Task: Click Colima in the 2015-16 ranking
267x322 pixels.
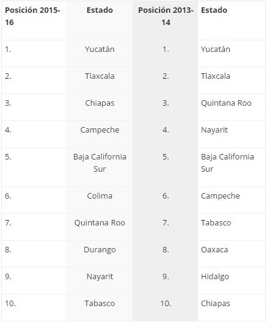Action: [x=100, y=196]
